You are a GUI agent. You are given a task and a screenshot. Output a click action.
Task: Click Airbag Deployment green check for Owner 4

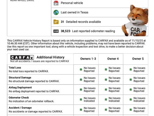[x=106, y=90]
